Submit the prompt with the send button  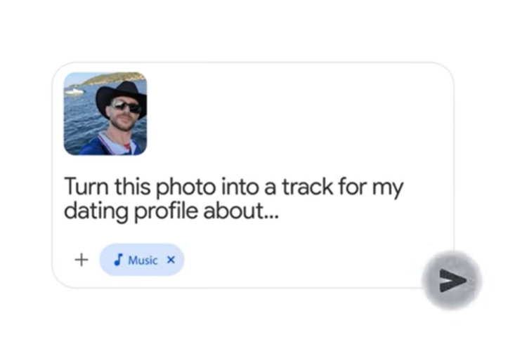pyautogui.click(x=452, y=279)
